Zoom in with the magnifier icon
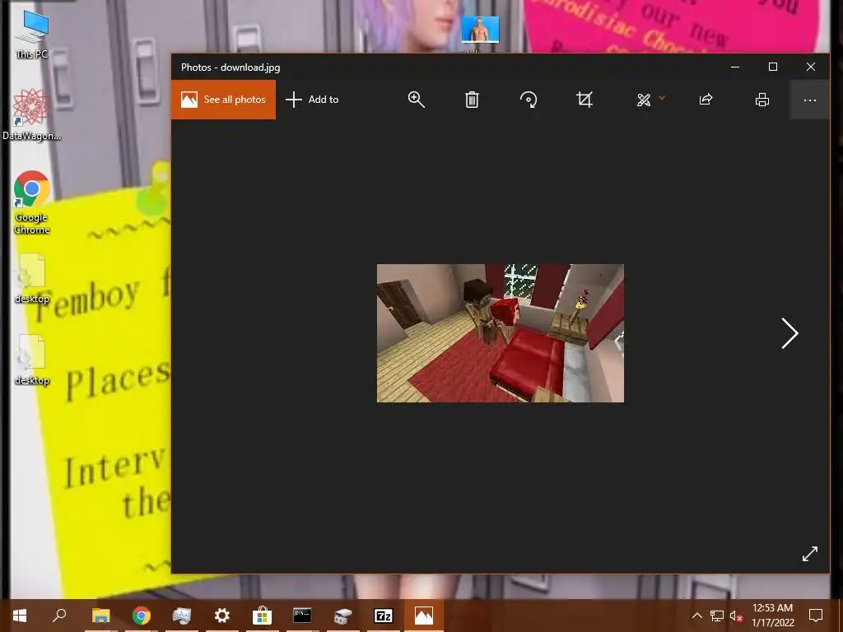Screen dimensions: 843x632 tap(416, 100)
